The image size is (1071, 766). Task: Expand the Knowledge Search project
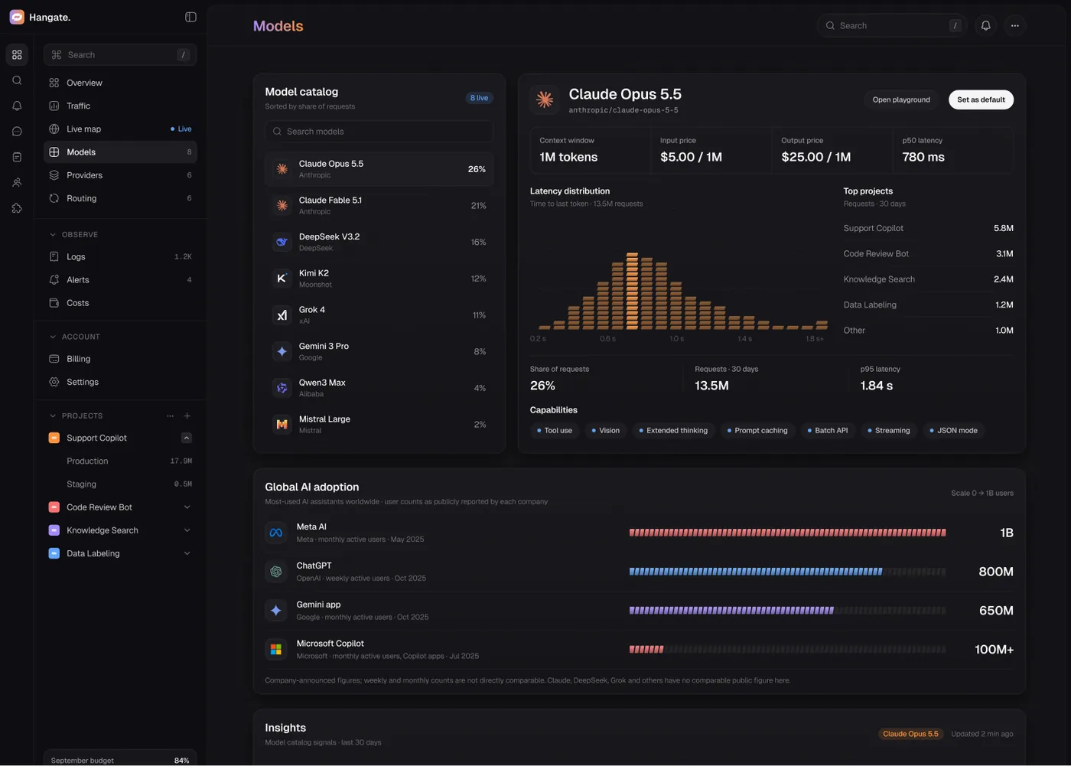coord(187,530)
